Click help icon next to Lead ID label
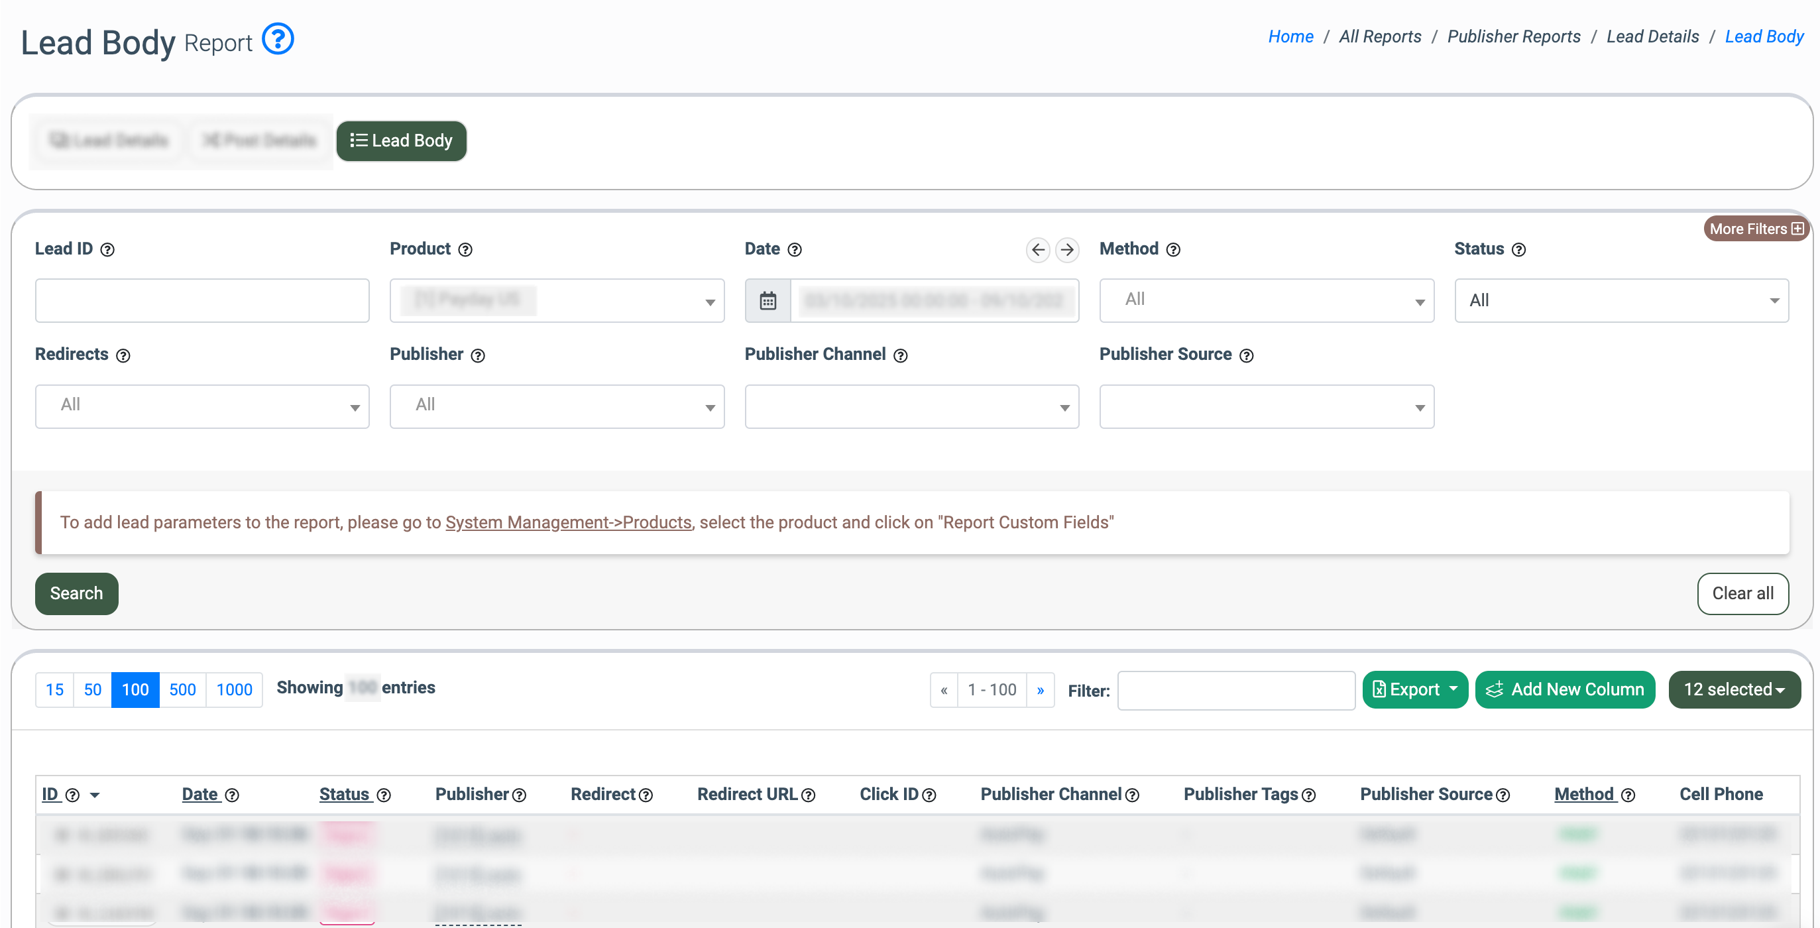Image resolution: width=1820 pixels, height=928 pixels. click(107, 249)
